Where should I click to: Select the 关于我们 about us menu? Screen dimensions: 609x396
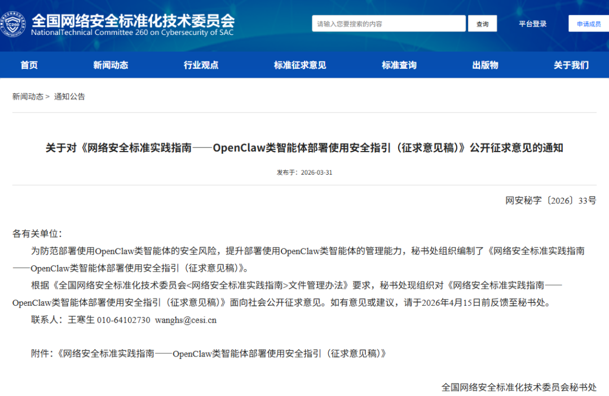pyautogui.click(x=572, y=65)
